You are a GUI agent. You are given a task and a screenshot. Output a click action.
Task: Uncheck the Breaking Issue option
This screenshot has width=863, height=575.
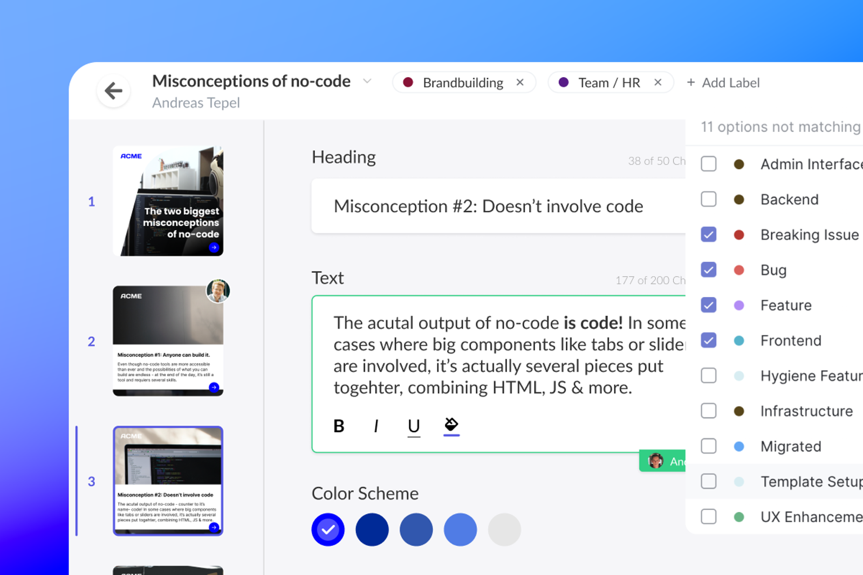[x=709, y=234]
